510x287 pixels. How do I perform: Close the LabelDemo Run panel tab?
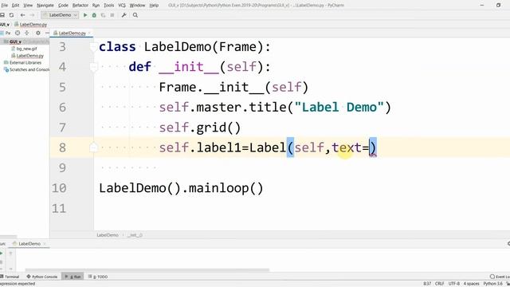tap(45, 244)
